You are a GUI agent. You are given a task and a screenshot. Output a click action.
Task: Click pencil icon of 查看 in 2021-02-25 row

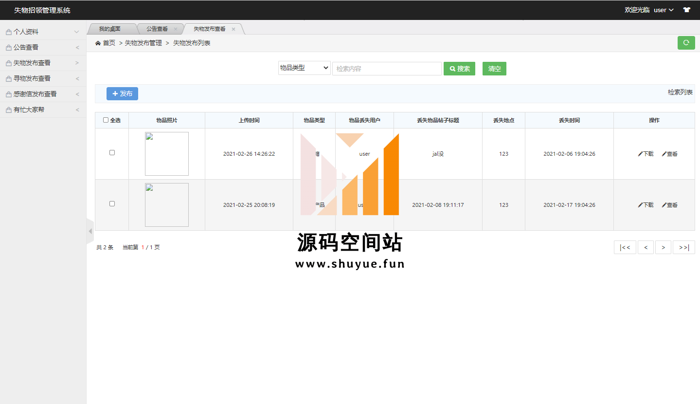point(664,205)
